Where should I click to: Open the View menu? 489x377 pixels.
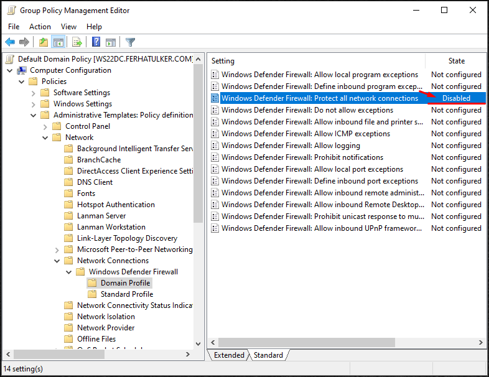(x=68, y=27)
